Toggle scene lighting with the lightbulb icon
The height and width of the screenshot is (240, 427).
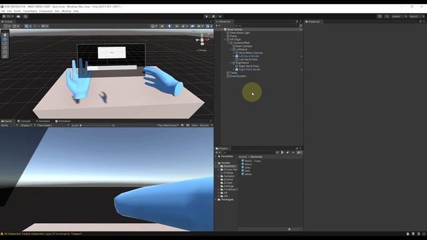pyautogui.click(x=169, y=26)
